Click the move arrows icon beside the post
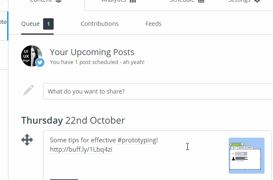 point(27,140)
